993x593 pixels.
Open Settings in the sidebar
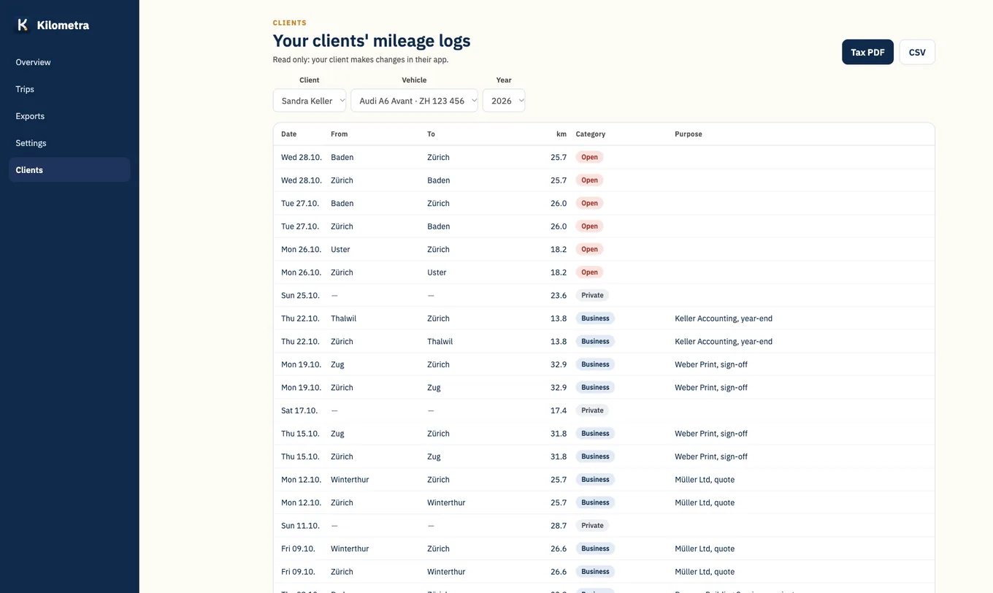[x=69, y=143]
